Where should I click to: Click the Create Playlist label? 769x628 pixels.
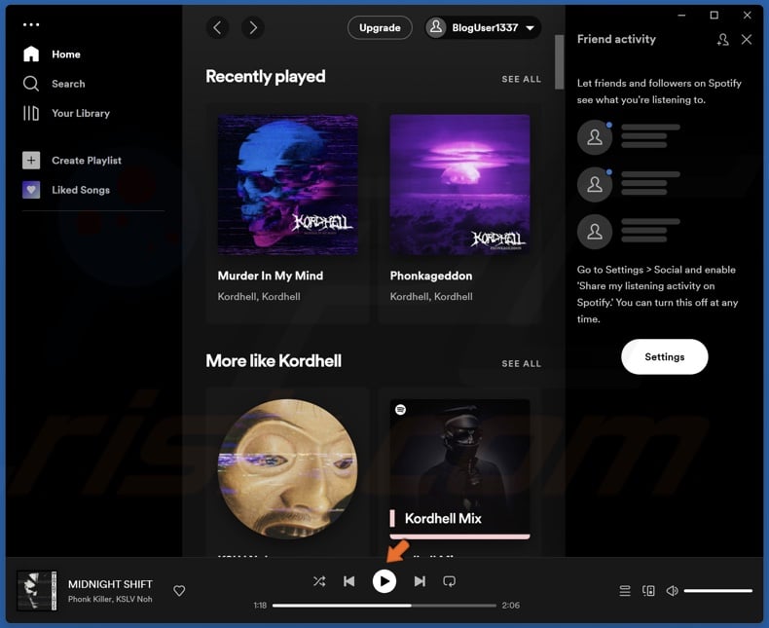coord(87,161)
